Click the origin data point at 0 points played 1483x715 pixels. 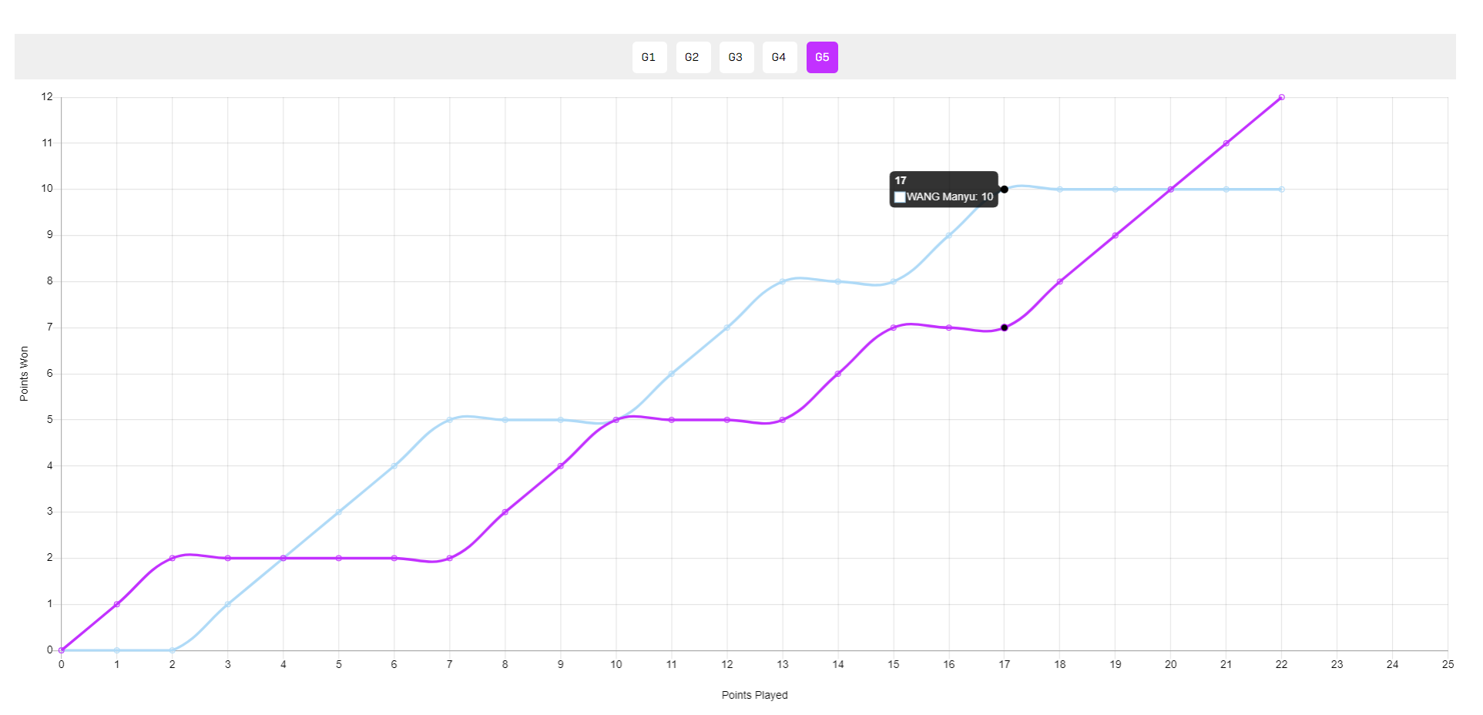coord(62,650)
